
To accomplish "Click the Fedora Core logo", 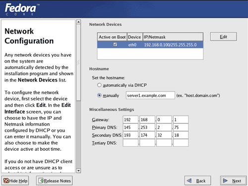I will (x=22, y=9).
